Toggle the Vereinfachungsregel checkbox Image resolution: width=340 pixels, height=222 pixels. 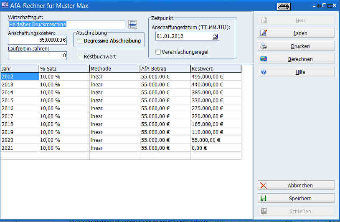[158, 52]
